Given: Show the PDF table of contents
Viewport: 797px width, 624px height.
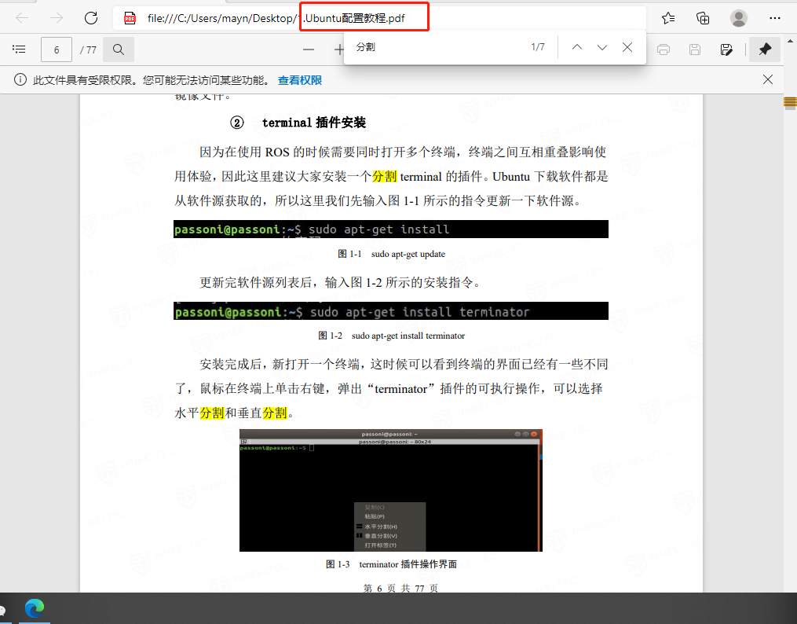Looking at the screenshot, I should 19,50.
